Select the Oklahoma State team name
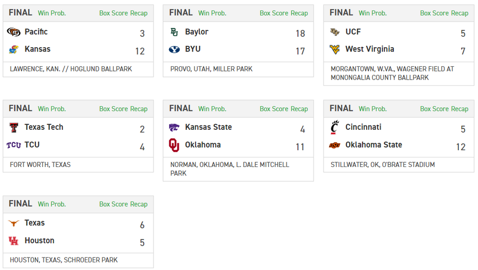The height and width of the screenshot is (270, 478). coord(373,145)
